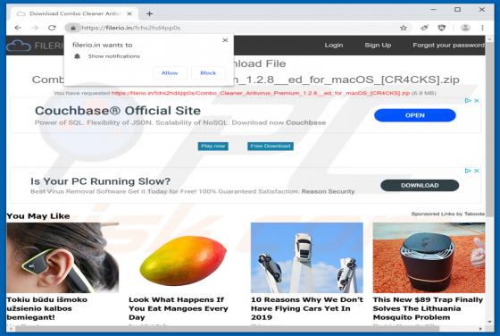Image resolution: width=500 pixels, height=336 pixels.
Task: Click the requested zip file red link
Action: (x=261, y=93)
